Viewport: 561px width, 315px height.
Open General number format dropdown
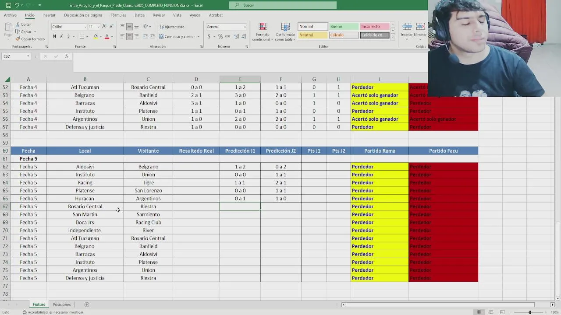click(245, 27)
